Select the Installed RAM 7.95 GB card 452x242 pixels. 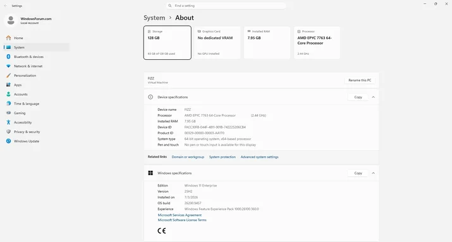267,42
